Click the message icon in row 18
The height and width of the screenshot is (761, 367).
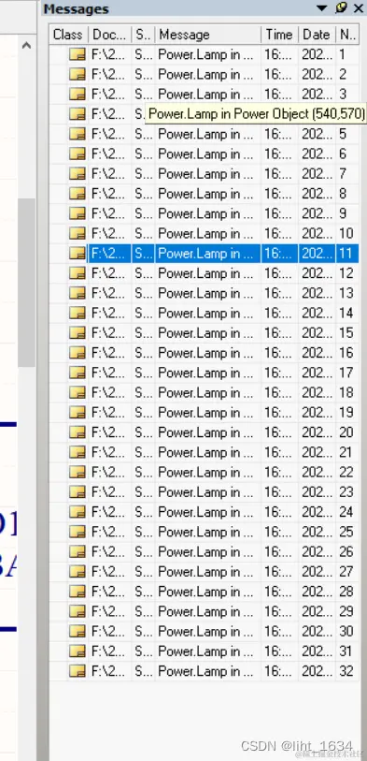pos(78,393)
